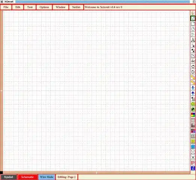Image resolution: width=196 pixels, height=180 pixels.
Task: Click the horizontal scrollbar below canvas
Action: pyautogui.click(x=96, y=172)
